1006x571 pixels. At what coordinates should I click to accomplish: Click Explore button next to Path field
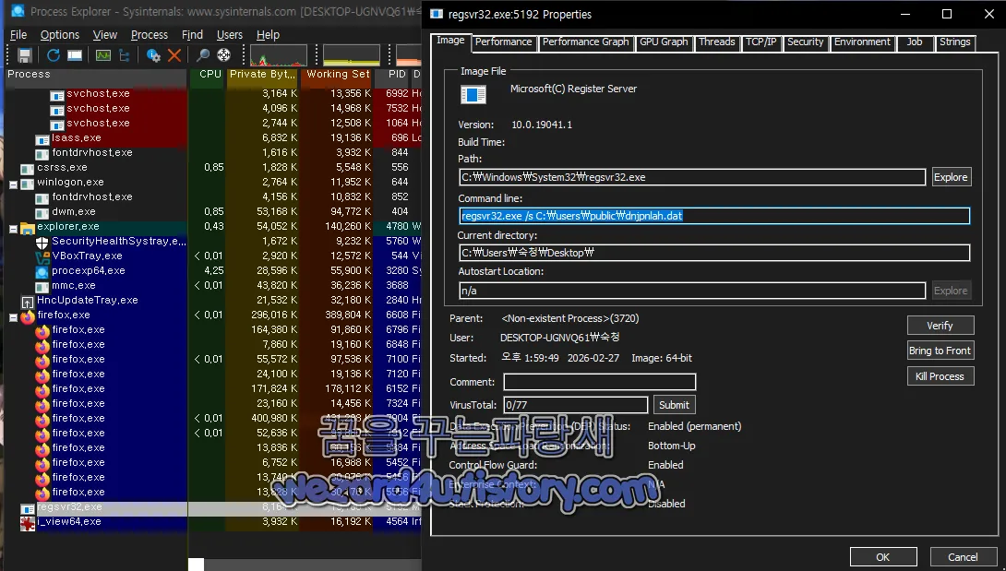(951, 177)
